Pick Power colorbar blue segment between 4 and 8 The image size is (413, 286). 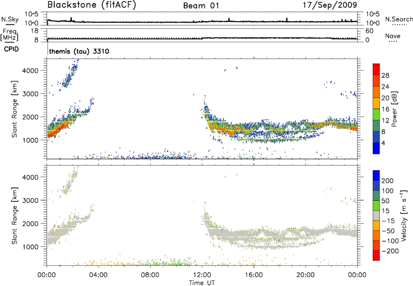coord(376,137)
